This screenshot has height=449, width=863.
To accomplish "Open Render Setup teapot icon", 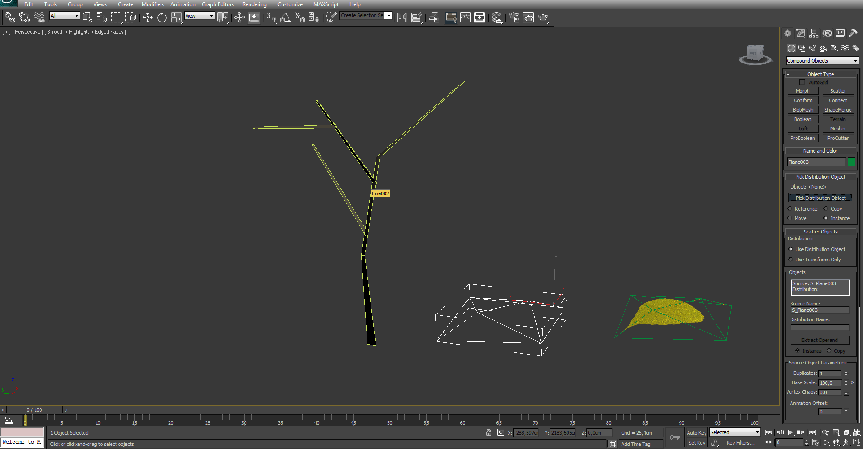I will click(514, 18).
